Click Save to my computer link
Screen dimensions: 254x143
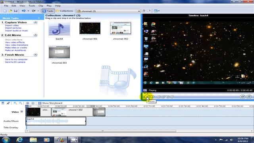[x=16, y=60]
